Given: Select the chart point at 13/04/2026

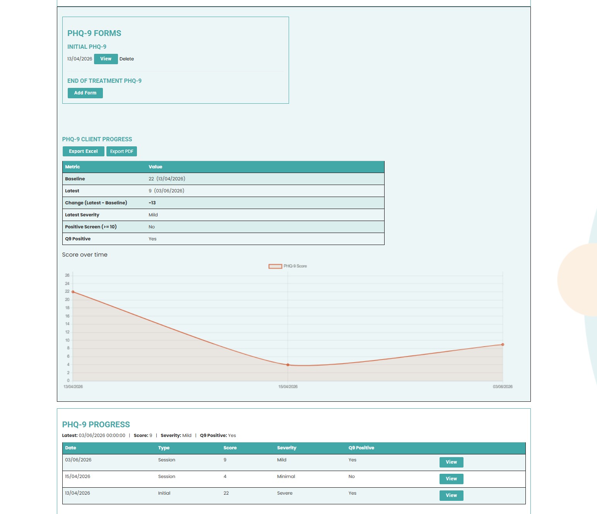Looking at the screenshot, I should pos(73,292).
